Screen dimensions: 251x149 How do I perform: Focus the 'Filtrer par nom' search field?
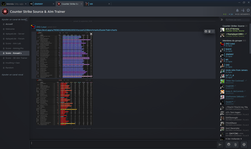[237, 20]
